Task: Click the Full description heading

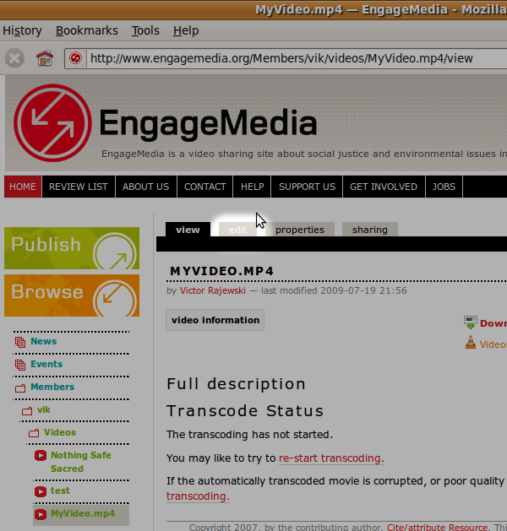Action: click(x=237, y=384)
